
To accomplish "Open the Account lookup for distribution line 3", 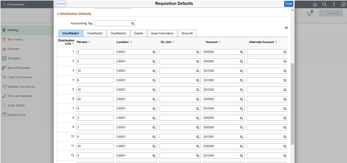I will tap(241, 70).
